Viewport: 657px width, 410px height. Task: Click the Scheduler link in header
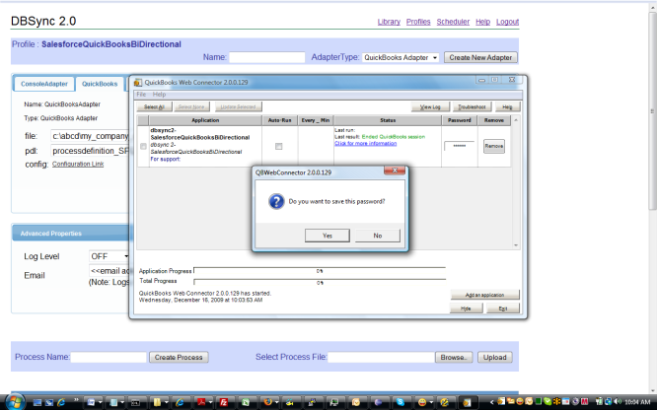click(x=452, y=22)
